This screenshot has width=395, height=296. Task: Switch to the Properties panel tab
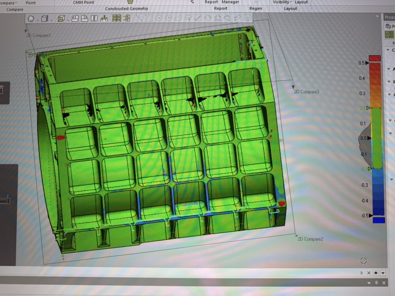tap(390, 17)
